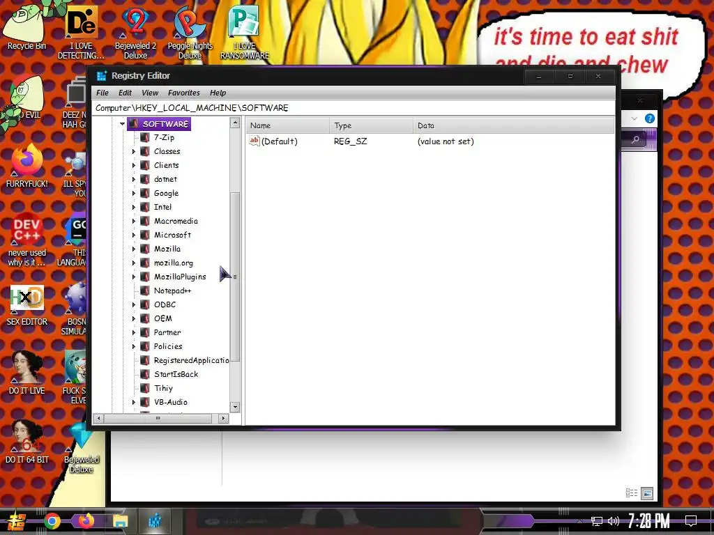714x535 pixels.
Task: Open Chrome from the taskbar
Action: point(52,521)
